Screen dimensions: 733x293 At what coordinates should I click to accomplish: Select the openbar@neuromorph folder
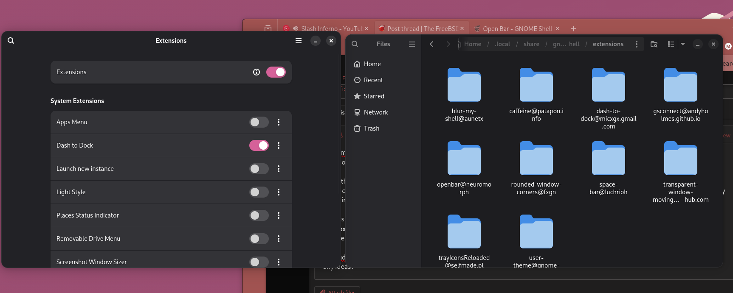click(x=464, y=159)
